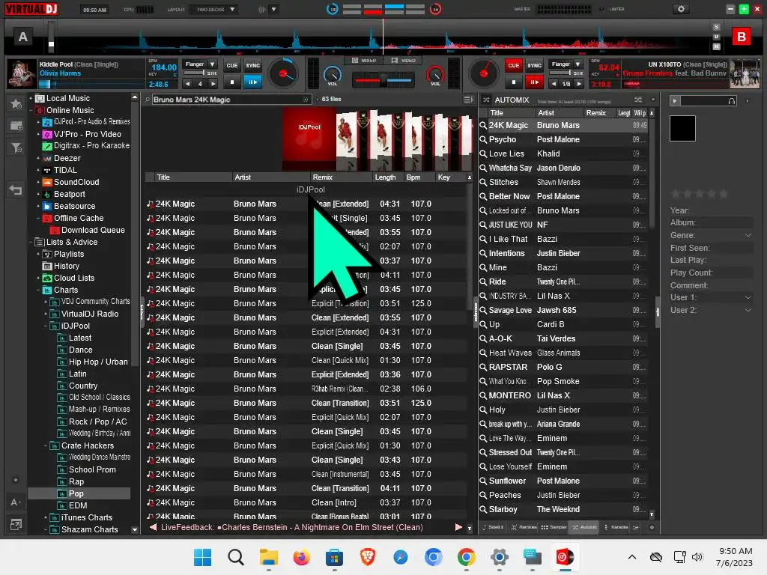Open the Deezer folder
767x575 pixels.
(x=67, y=159)
